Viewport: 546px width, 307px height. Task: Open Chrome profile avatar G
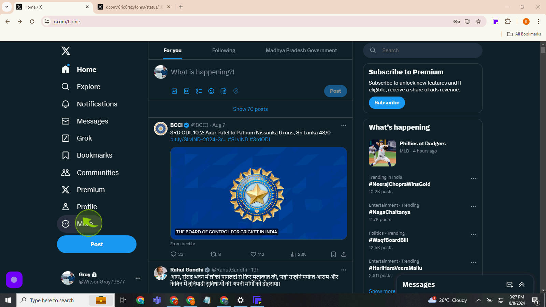(526, 21)
